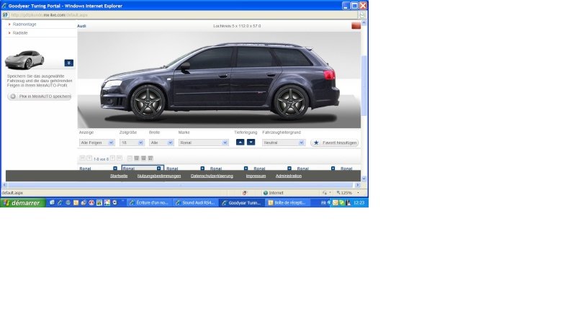Click 'Favorit hinzufügen' star button
This screenshot has height=324, width=576.
tap(335, 143)
